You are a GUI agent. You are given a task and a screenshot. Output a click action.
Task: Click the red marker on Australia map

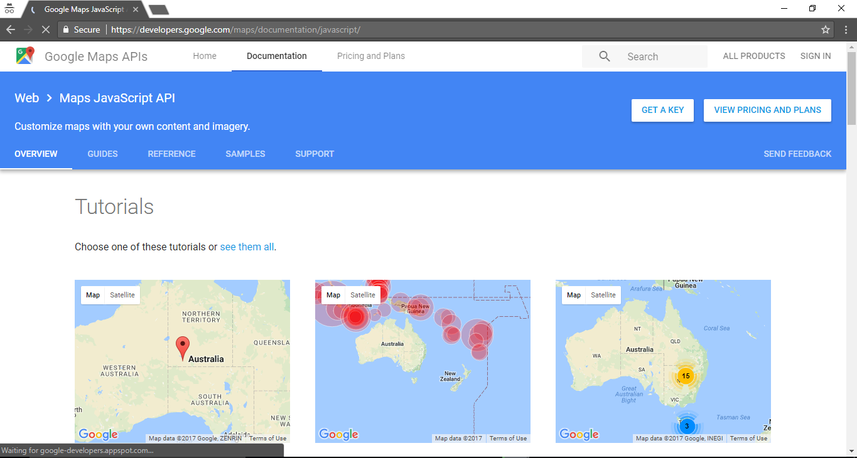182,348
